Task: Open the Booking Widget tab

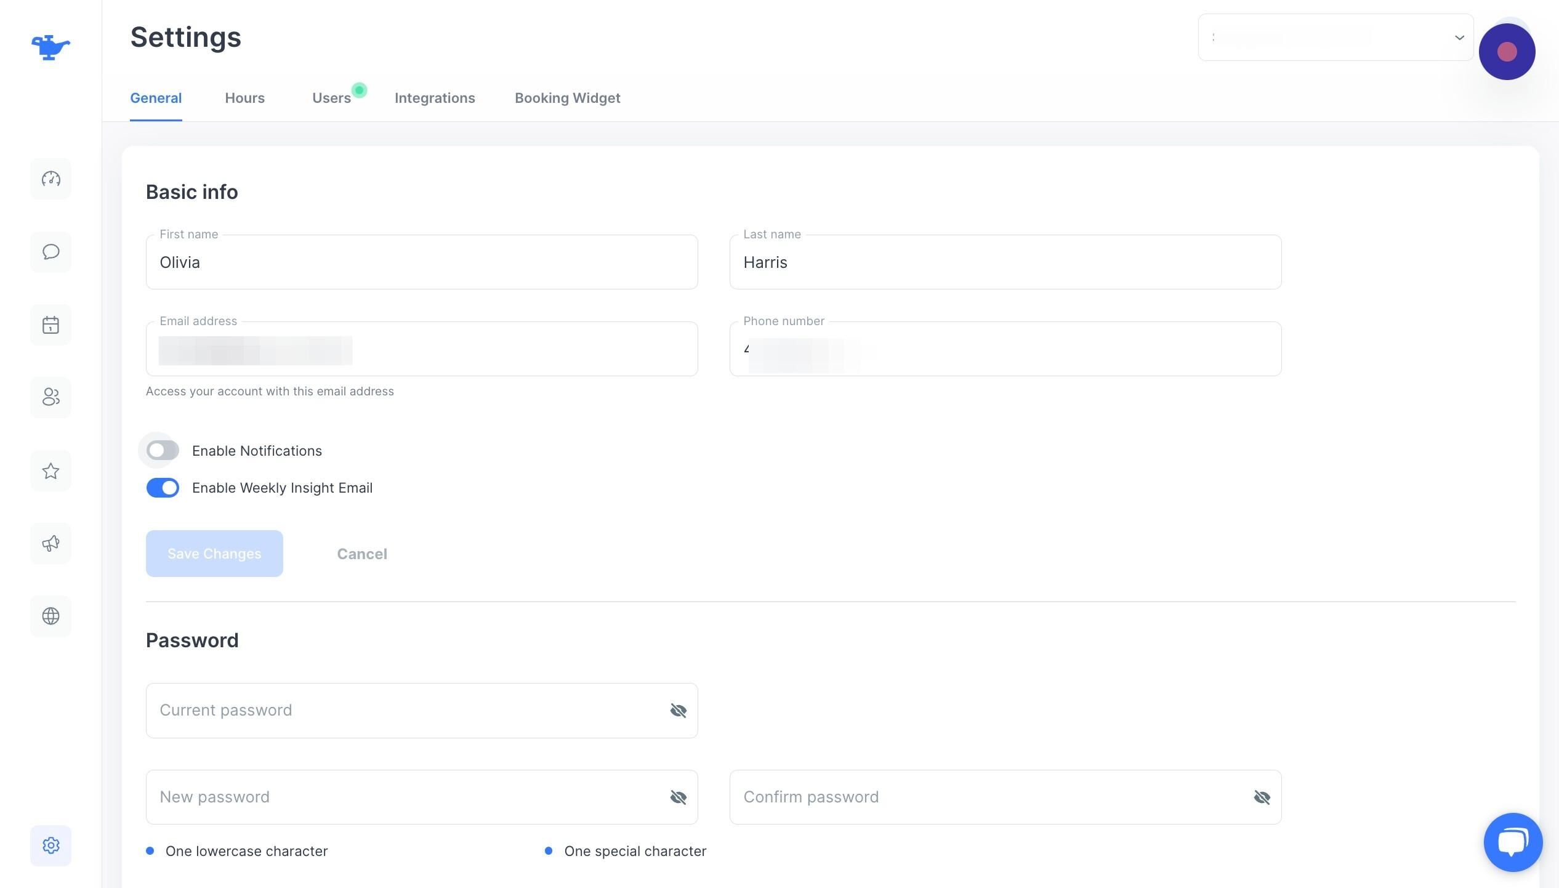Action: coord(567,98)
